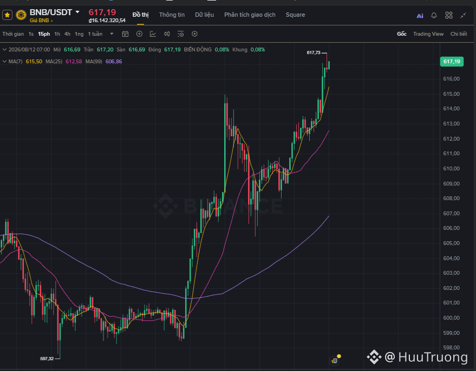Switch to the Thông tin tab
Image resolution: width=476 pixels, height=371 pixels.
pos(172,15)
